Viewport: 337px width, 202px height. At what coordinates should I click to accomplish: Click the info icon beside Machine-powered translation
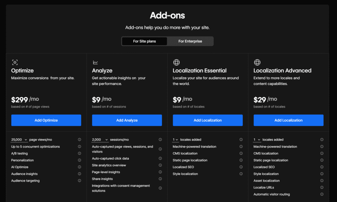click(x=241, y=146)
